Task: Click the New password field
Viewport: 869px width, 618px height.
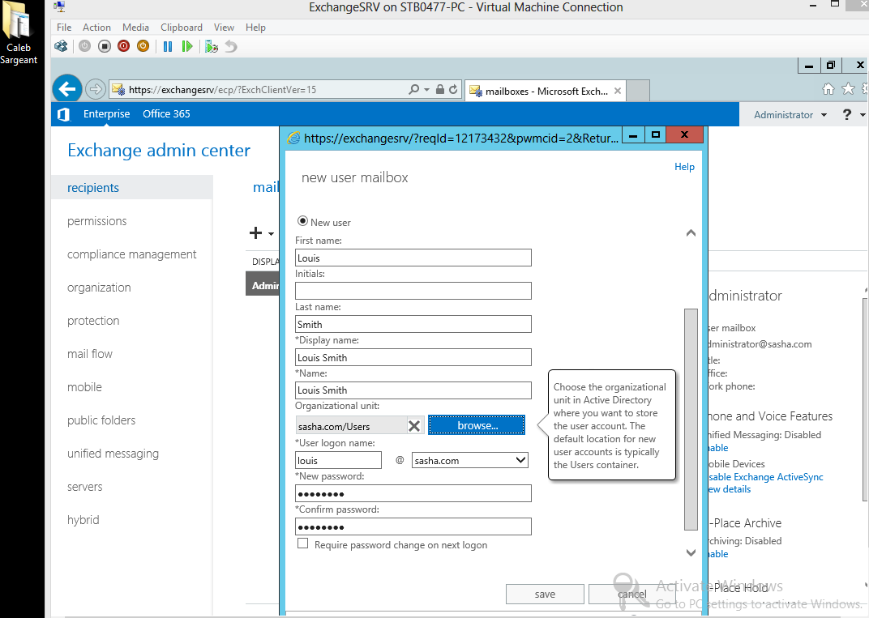Action: pyautogui.click(x=413, y=493)
